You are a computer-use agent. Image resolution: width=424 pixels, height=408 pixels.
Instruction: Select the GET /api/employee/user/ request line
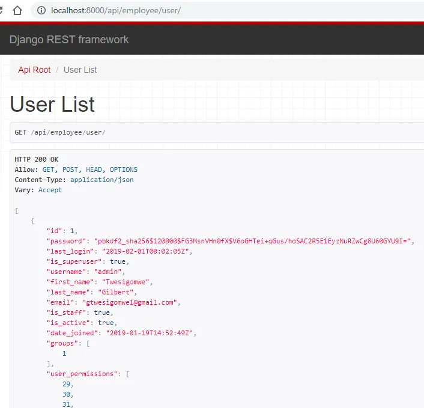60,132
